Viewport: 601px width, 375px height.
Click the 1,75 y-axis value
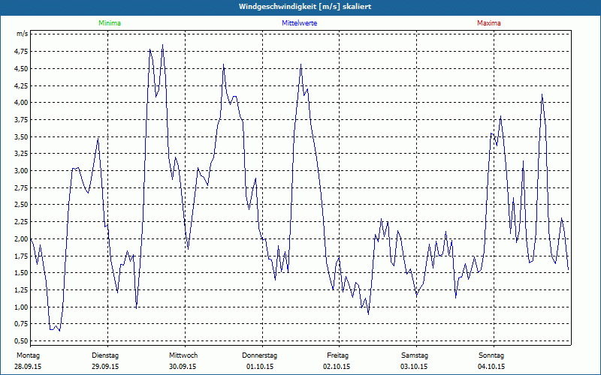(x=22, y=256)
